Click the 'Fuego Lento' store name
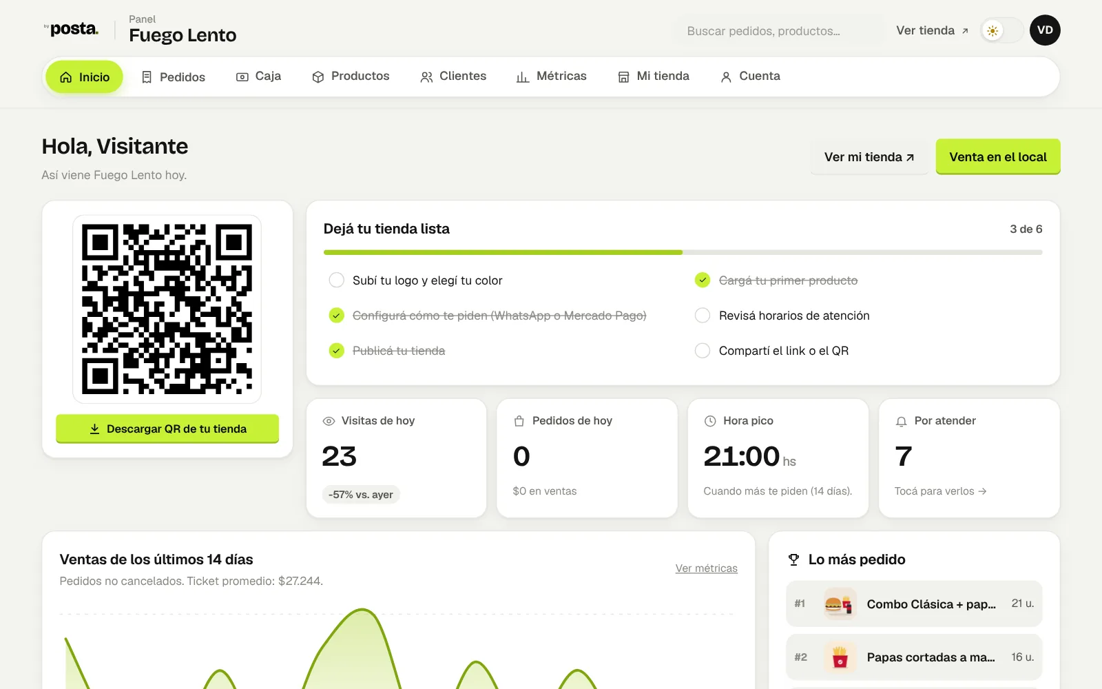The width and height of the screenshot is (1102, 689). [183, 35]
